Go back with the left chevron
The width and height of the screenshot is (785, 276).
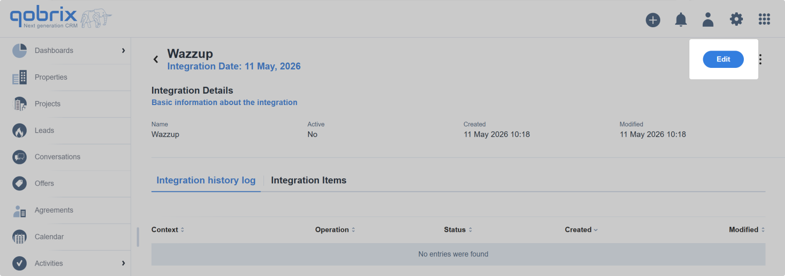(x=156, y=59)
